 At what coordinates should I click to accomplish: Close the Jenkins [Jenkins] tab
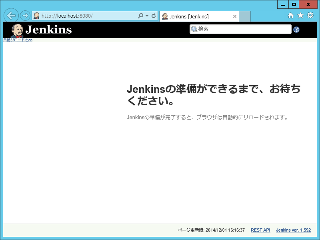point(235,16)
